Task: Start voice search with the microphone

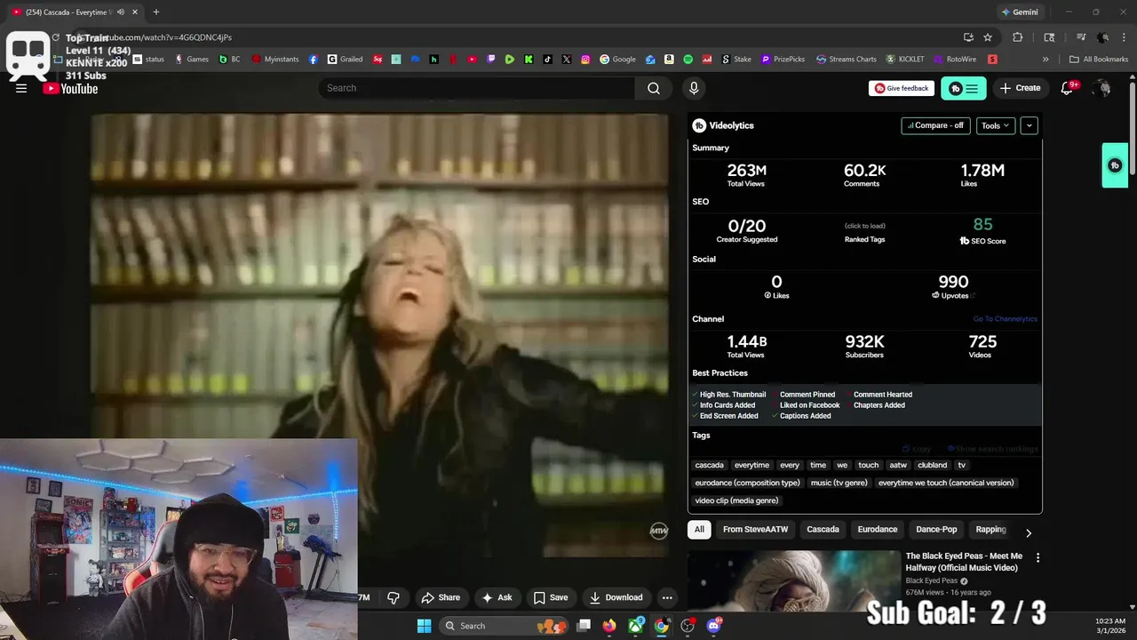Action: (694, 88)
